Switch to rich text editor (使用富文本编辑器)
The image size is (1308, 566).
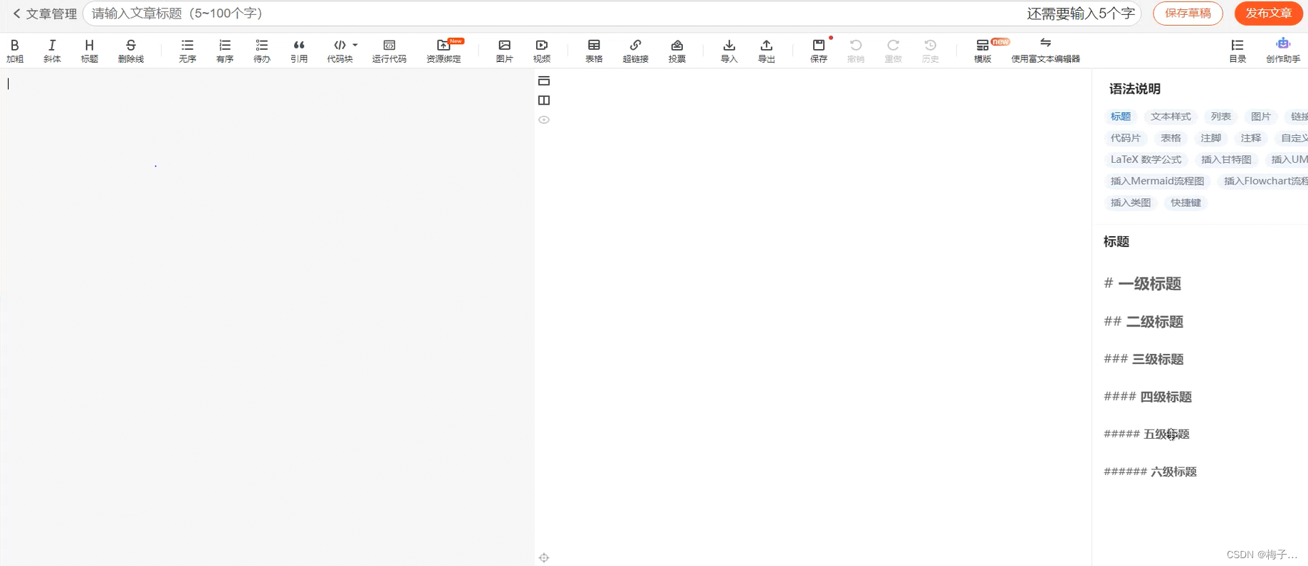pos(1045,51)
